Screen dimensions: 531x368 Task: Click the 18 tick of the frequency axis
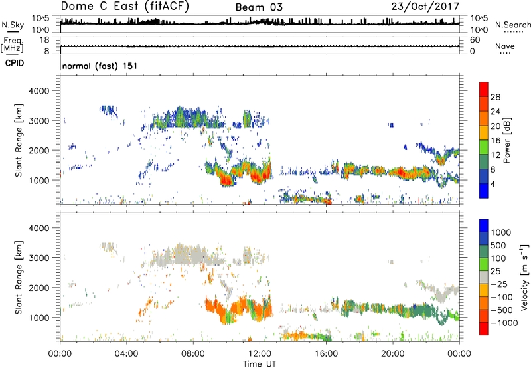[44, 40]
